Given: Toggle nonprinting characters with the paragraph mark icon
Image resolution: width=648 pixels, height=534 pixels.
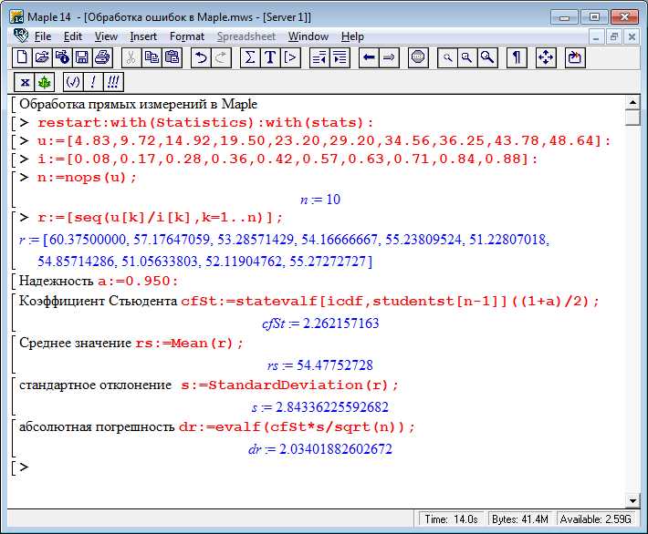Looking at the screenshot, I should pyautogui.click(x=517, y=57).
